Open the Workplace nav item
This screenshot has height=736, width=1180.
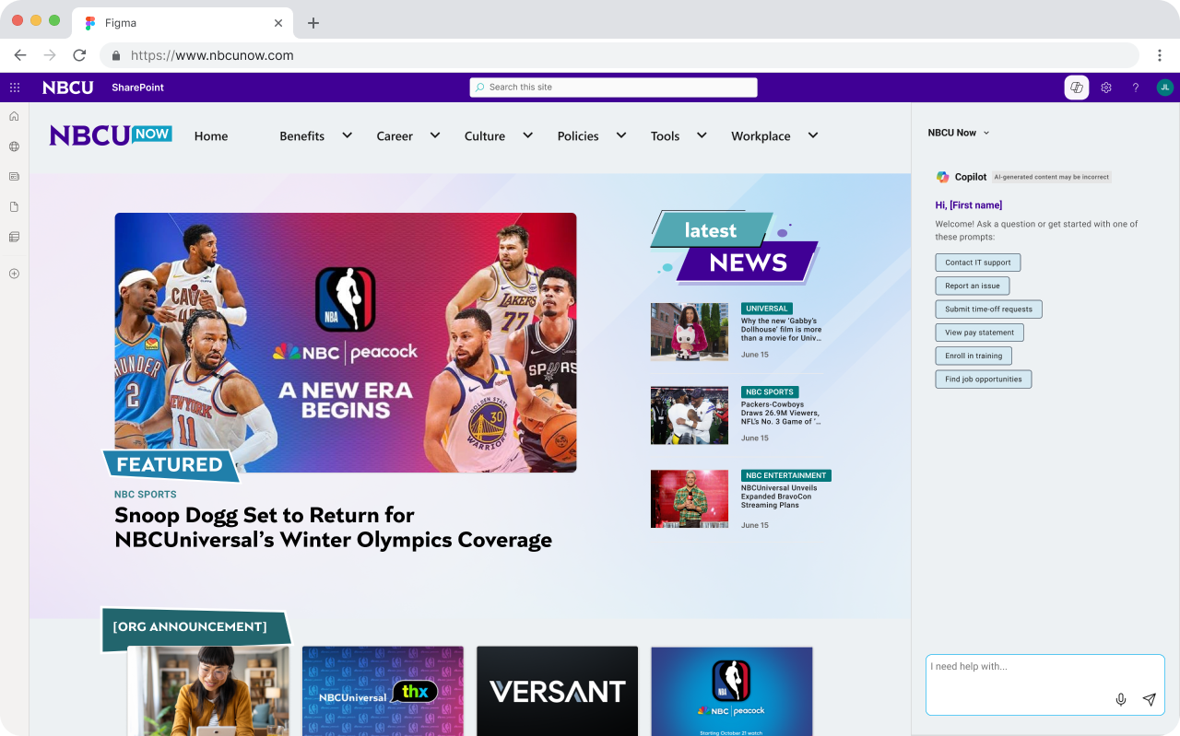coord(761,136)
